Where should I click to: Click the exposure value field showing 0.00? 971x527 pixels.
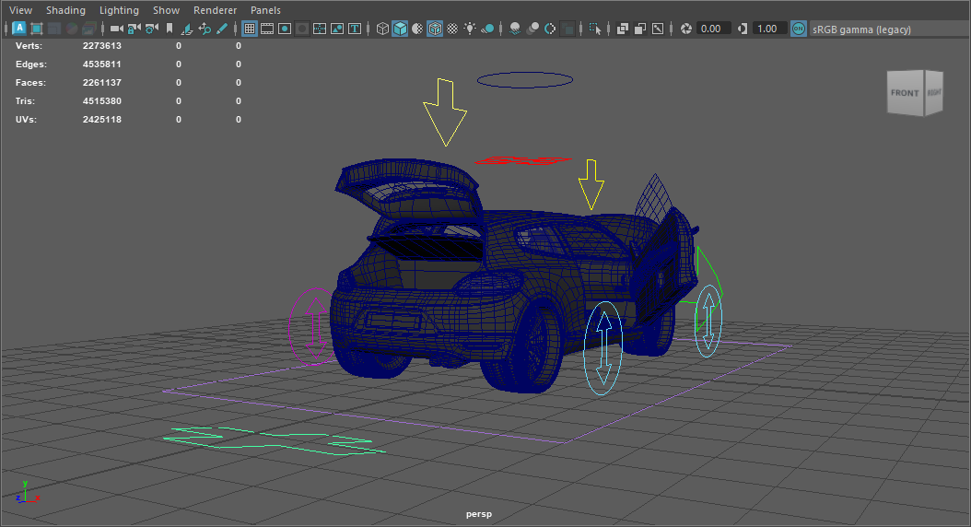tap(710, 29)
